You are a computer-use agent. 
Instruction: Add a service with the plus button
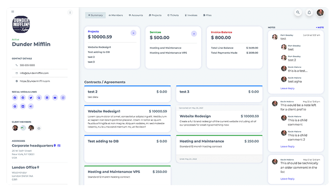(194, 34)
